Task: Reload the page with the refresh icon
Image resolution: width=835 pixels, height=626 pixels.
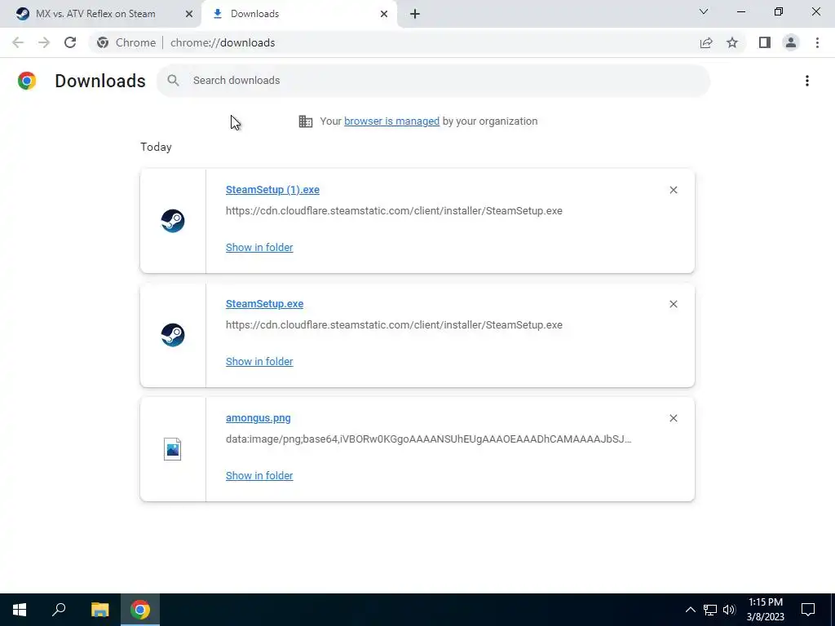Action: click(x=70, y=42)
